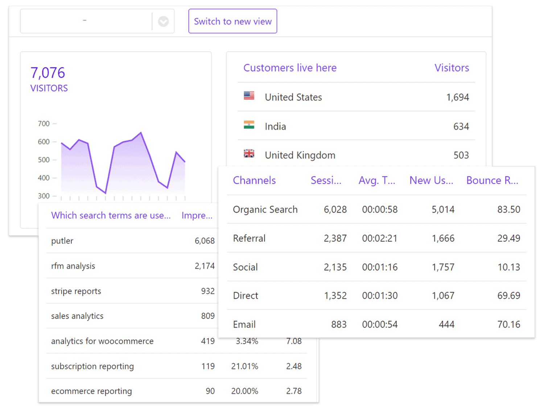544x406 pixels.
Task: Click the date range selector field
Action: (86, 21)
